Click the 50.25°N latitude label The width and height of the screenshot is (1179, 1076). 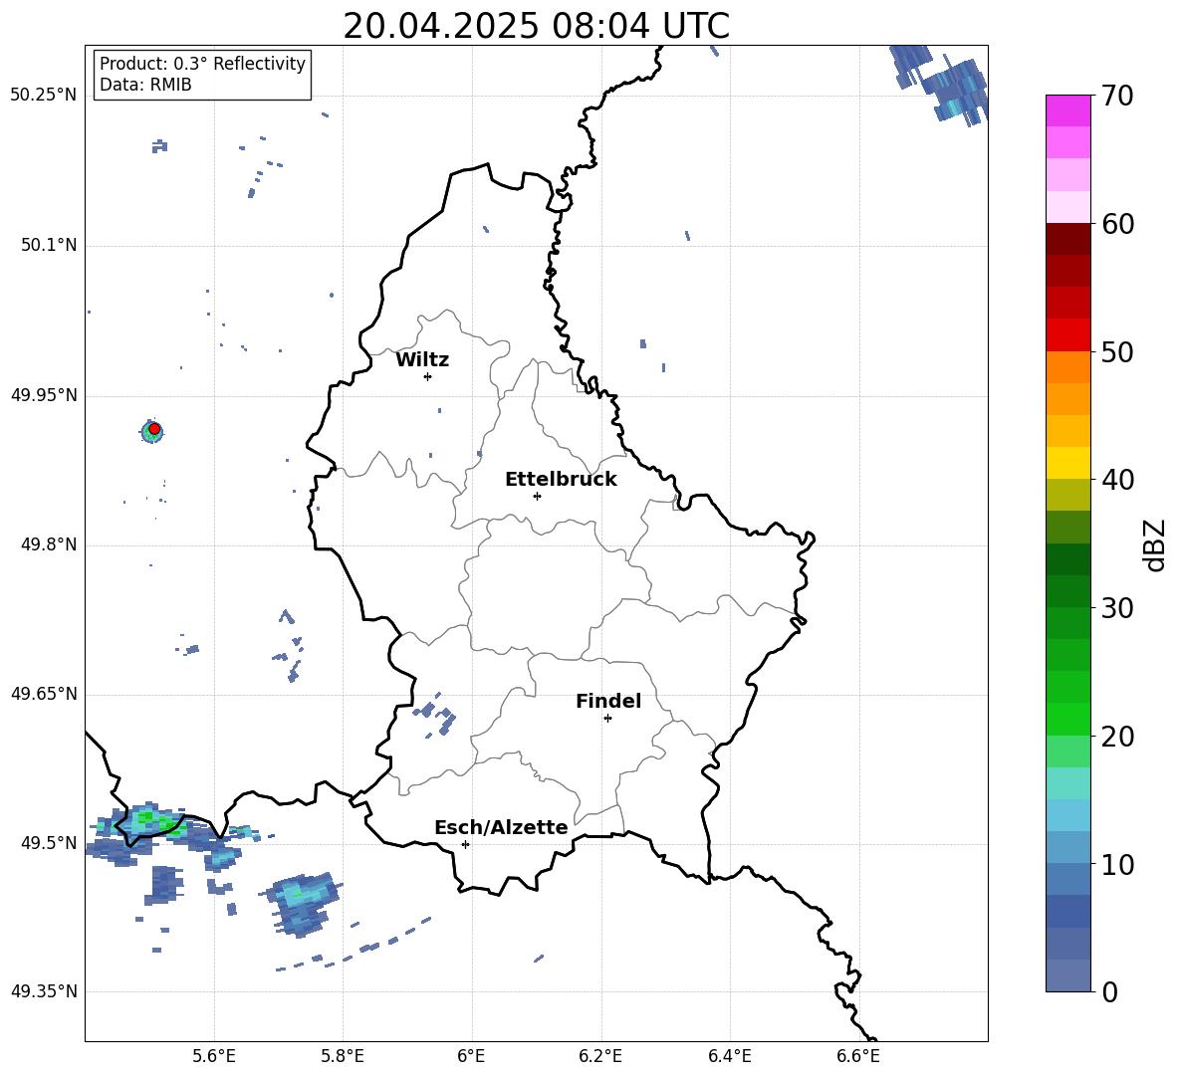point(44,96)
